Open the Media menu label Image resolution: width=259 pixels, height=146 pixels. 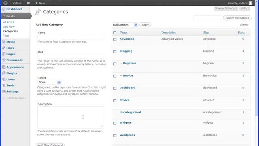[11, 42]
